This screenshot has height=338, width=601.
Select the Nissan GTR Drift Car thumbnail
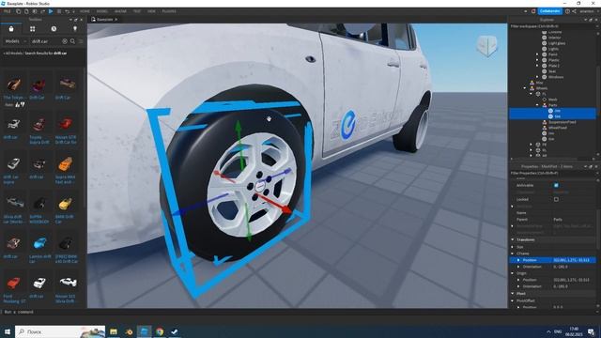point(66,124)
